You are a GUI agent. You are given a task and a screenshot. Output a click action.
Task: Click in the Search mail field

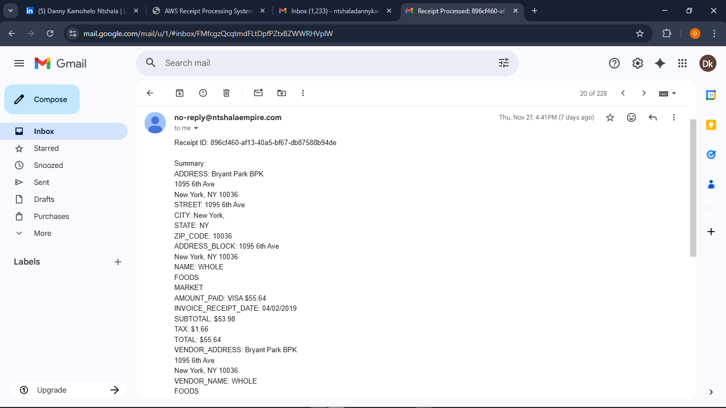[x=319, y=63]
